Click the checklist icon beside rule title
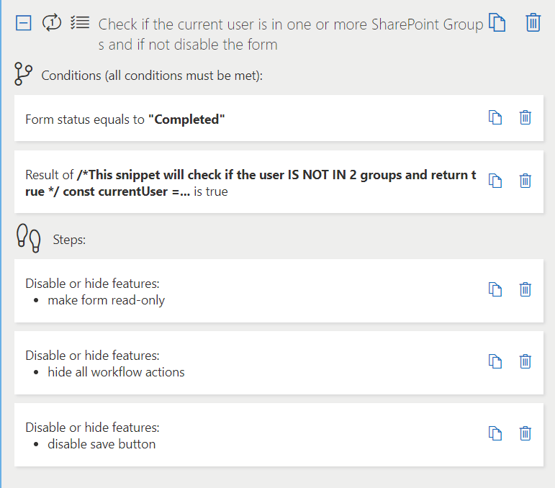Screen dimensions: 555x488 coord(80,23)
